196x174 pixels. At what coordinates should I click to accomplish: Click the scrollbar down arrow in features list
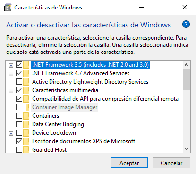click(x=187, y=149)
